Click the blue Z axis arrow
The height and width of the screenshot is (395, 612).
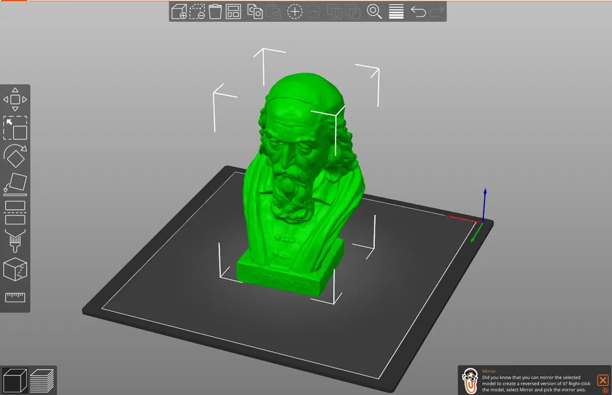click(x=485, y=205)
